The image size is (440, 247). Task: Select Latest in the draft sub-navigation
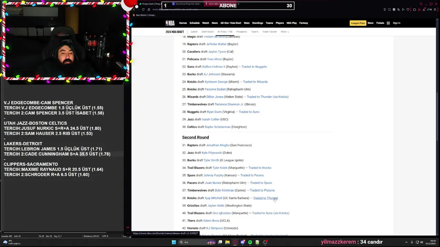(194, 32)
